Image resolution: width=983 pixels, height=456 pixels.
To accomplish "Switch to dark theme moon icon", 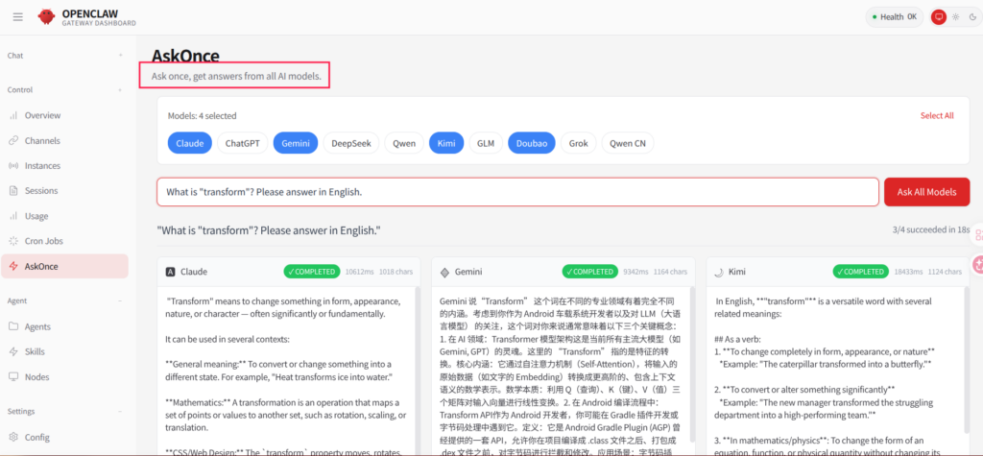I will point(972,17).
